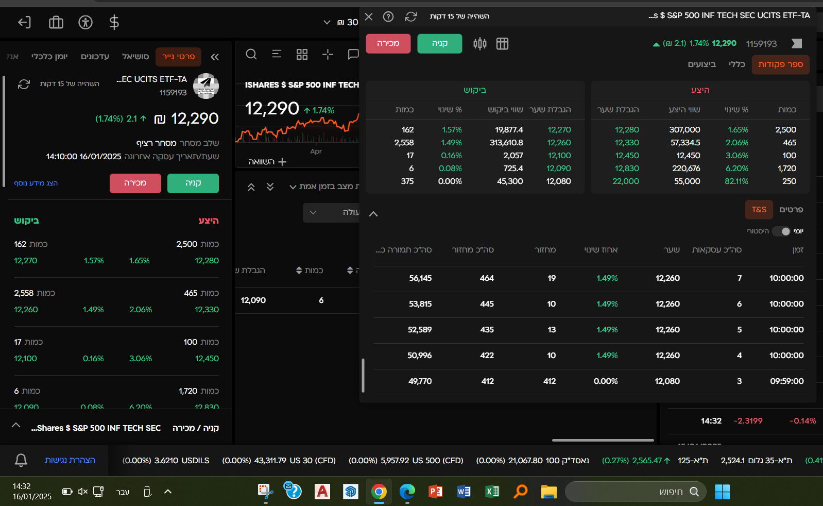Open the ₪ 30 dropdown chevron

[x=327, y=22]
